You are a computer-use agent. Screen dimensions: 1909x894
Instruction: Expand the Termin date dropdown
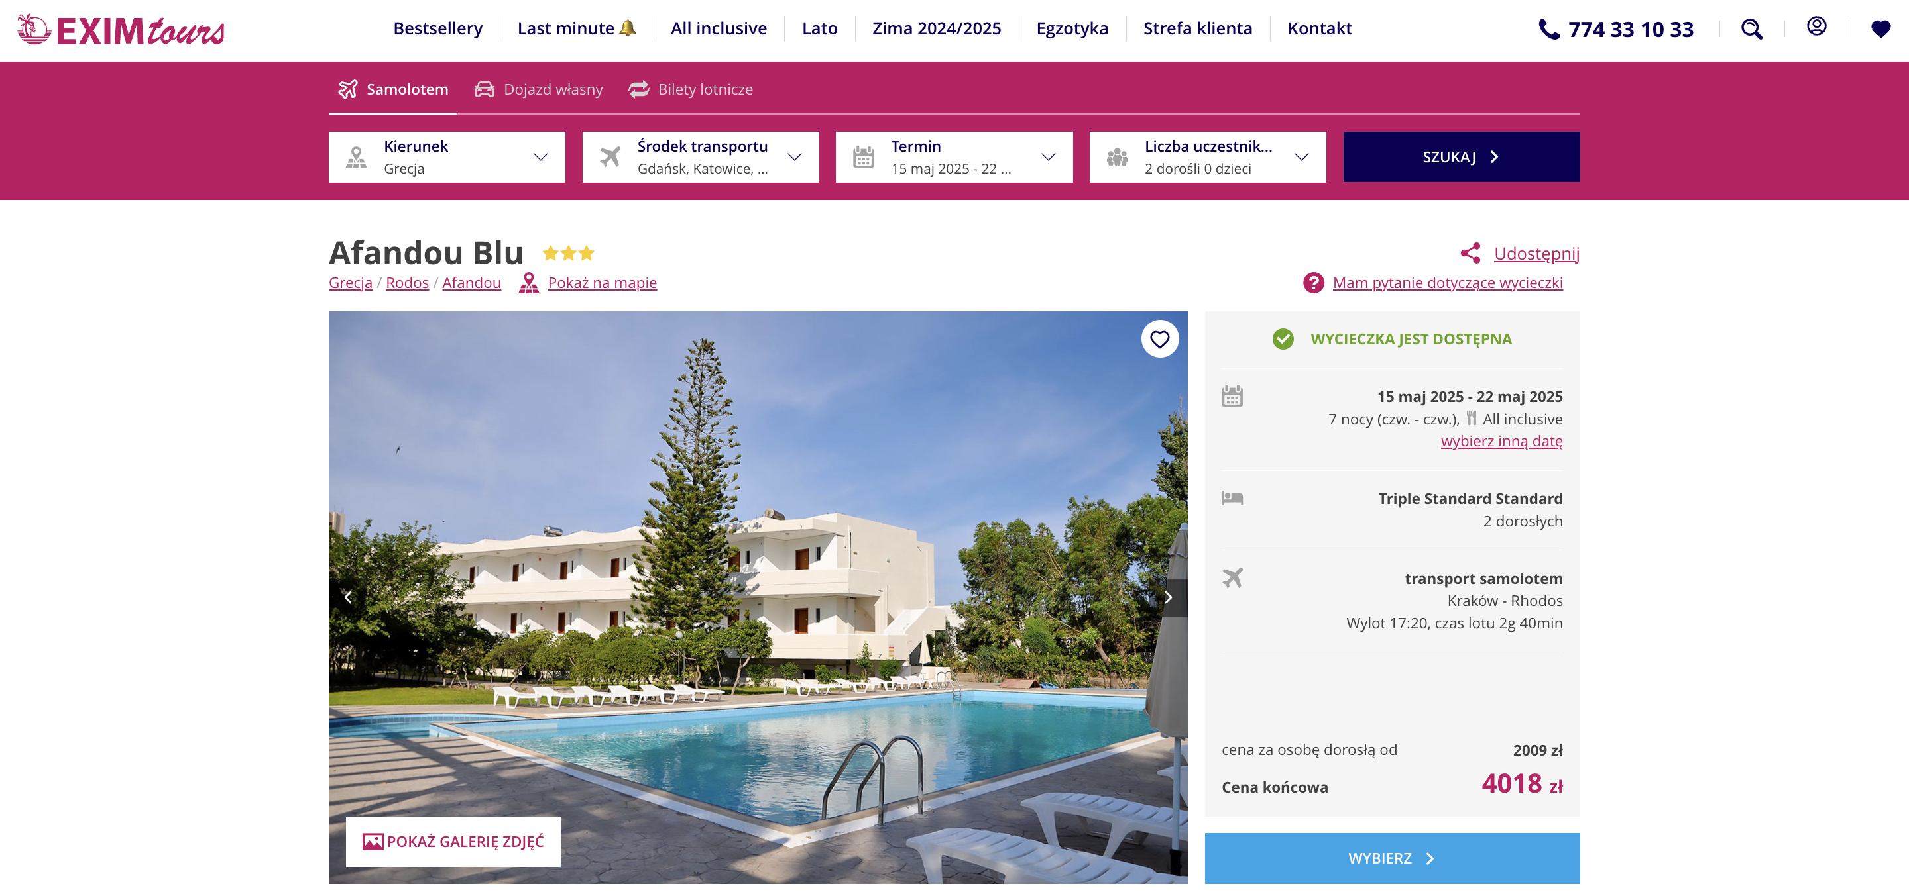(954, 157)
